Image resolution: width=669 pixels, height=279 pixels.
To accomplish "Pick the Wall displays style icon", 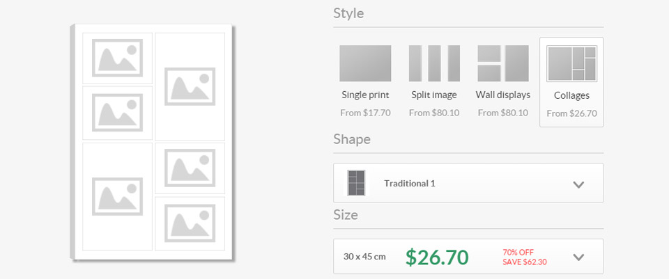I will coord(503,63).
